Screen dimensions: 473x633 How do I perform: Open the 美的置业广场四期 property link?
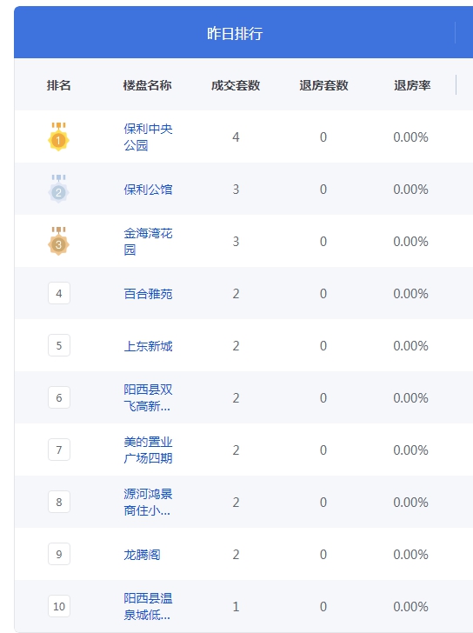[148, 450]
